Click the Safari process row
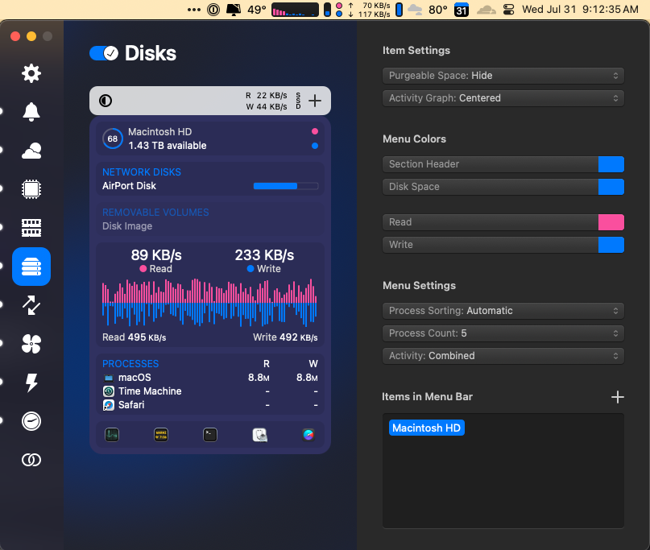Screen dimensions: 650x550 coord(210,405)
